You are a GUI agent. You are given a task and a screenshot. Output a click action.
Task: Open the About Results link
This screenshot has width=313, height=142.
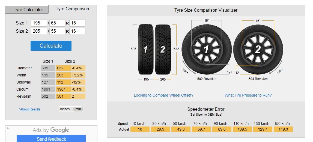(x=29, y=109)
